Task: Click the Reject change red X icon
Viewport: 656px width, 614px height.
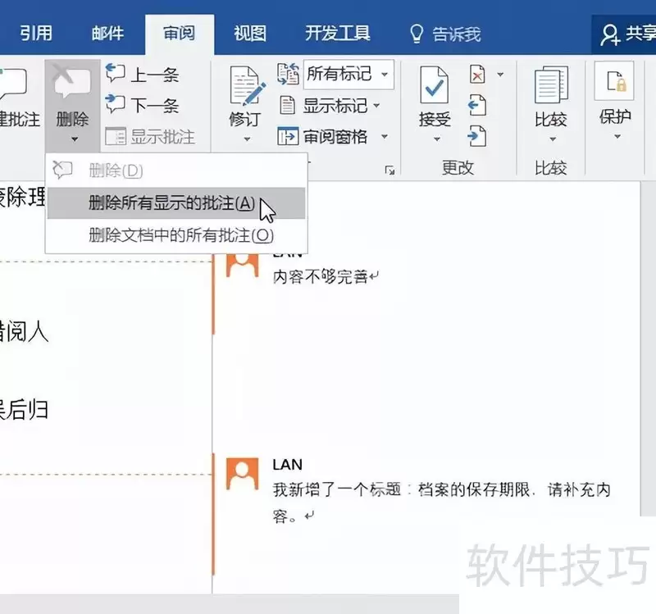Action: point(478,74)
